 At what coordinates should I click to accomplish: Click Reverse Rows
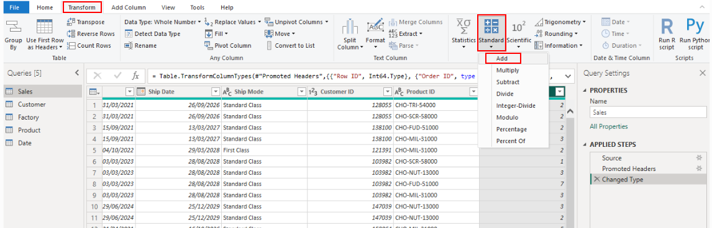90,33
